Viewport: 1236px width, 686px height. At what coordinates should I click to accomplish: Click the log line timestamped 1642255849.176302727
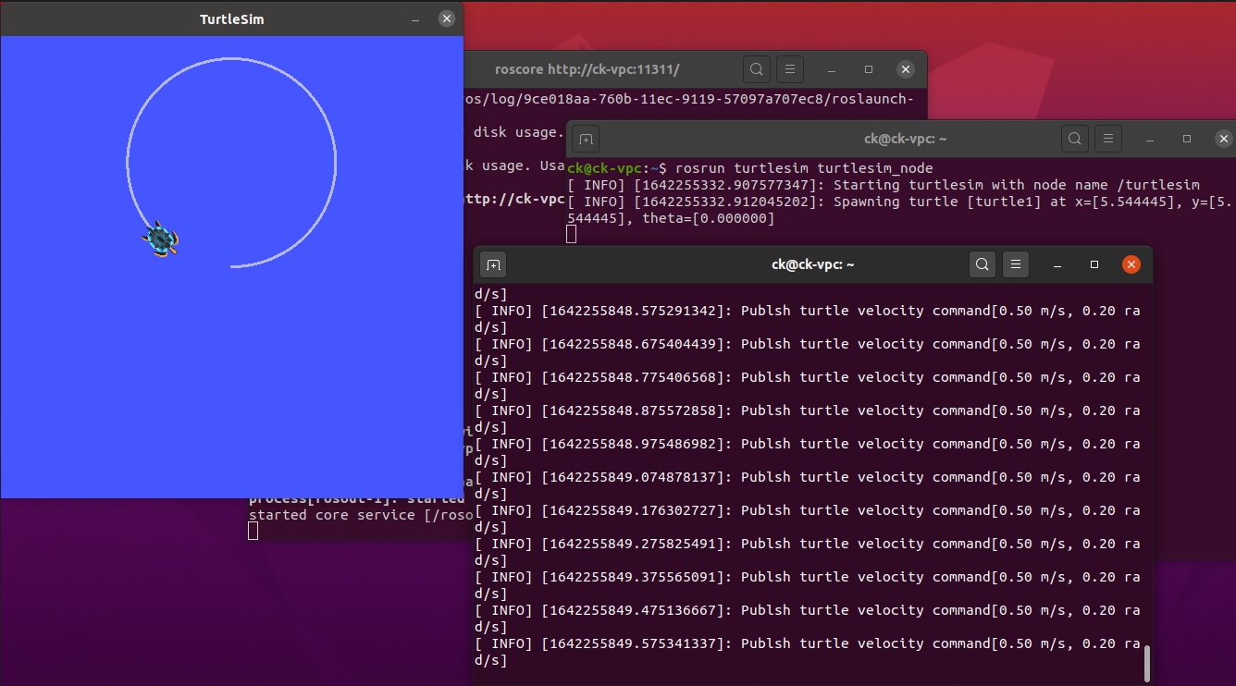coord(807,519)
